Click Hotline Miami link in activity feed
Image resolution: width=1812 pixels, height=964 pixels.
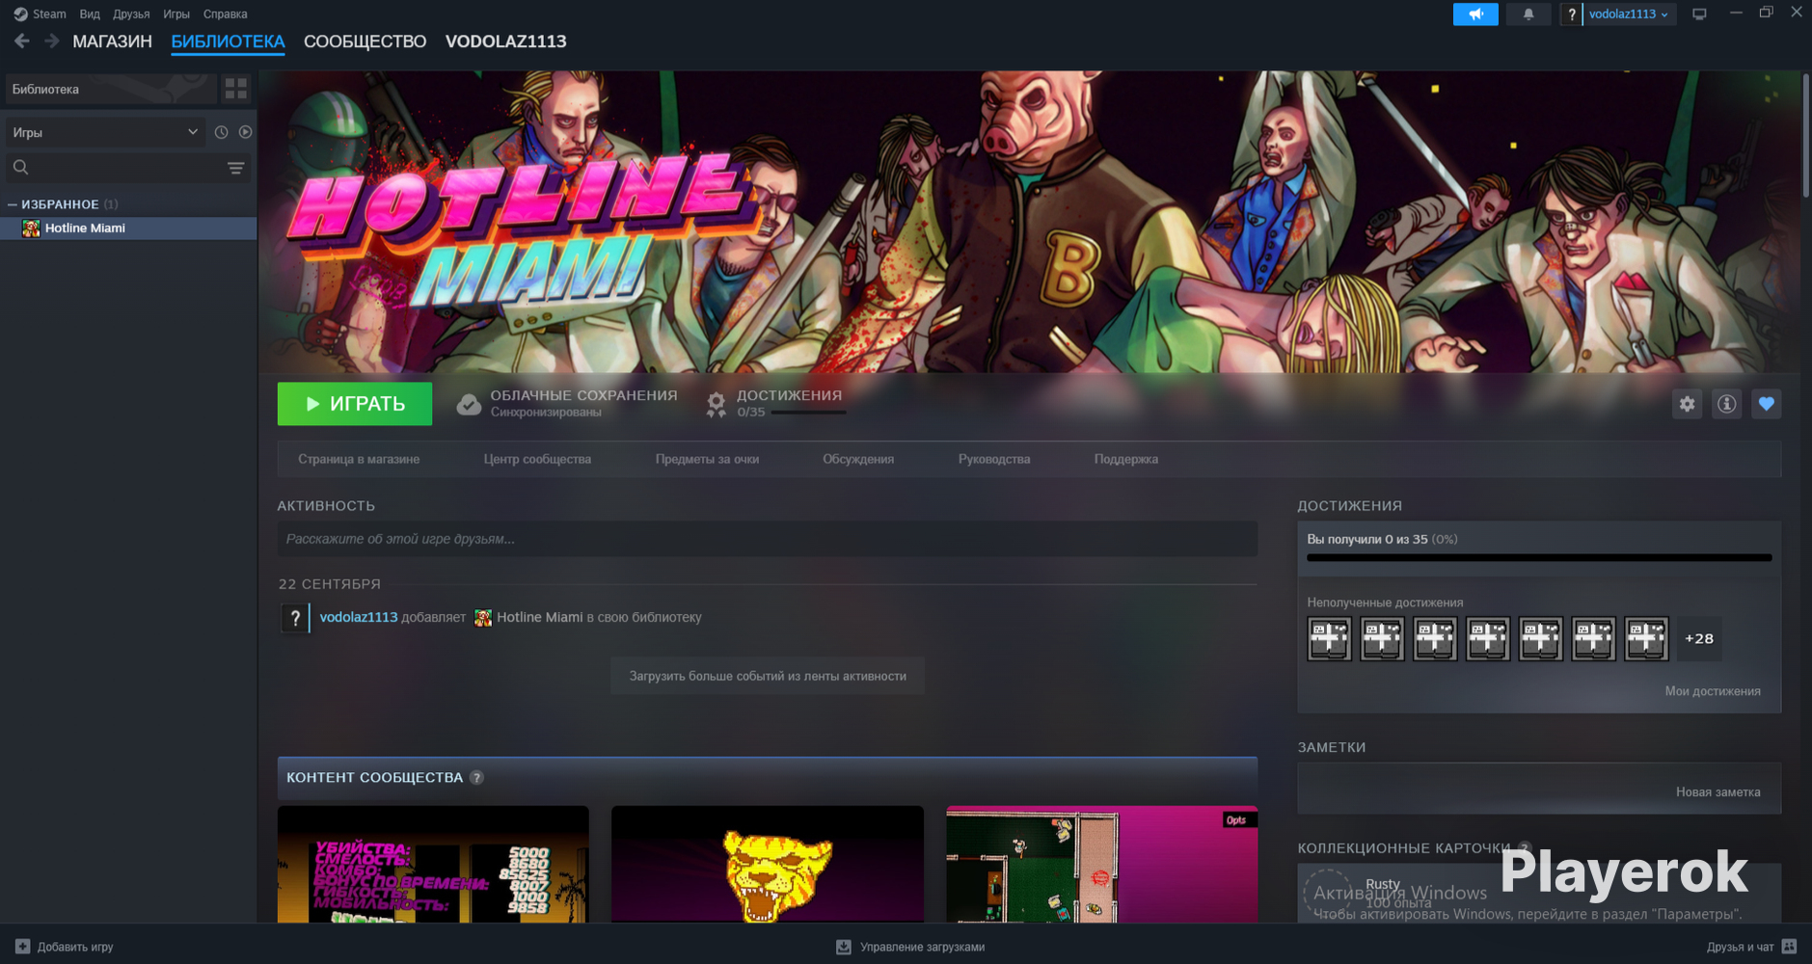pyautogui.click(x=540, y=617)
